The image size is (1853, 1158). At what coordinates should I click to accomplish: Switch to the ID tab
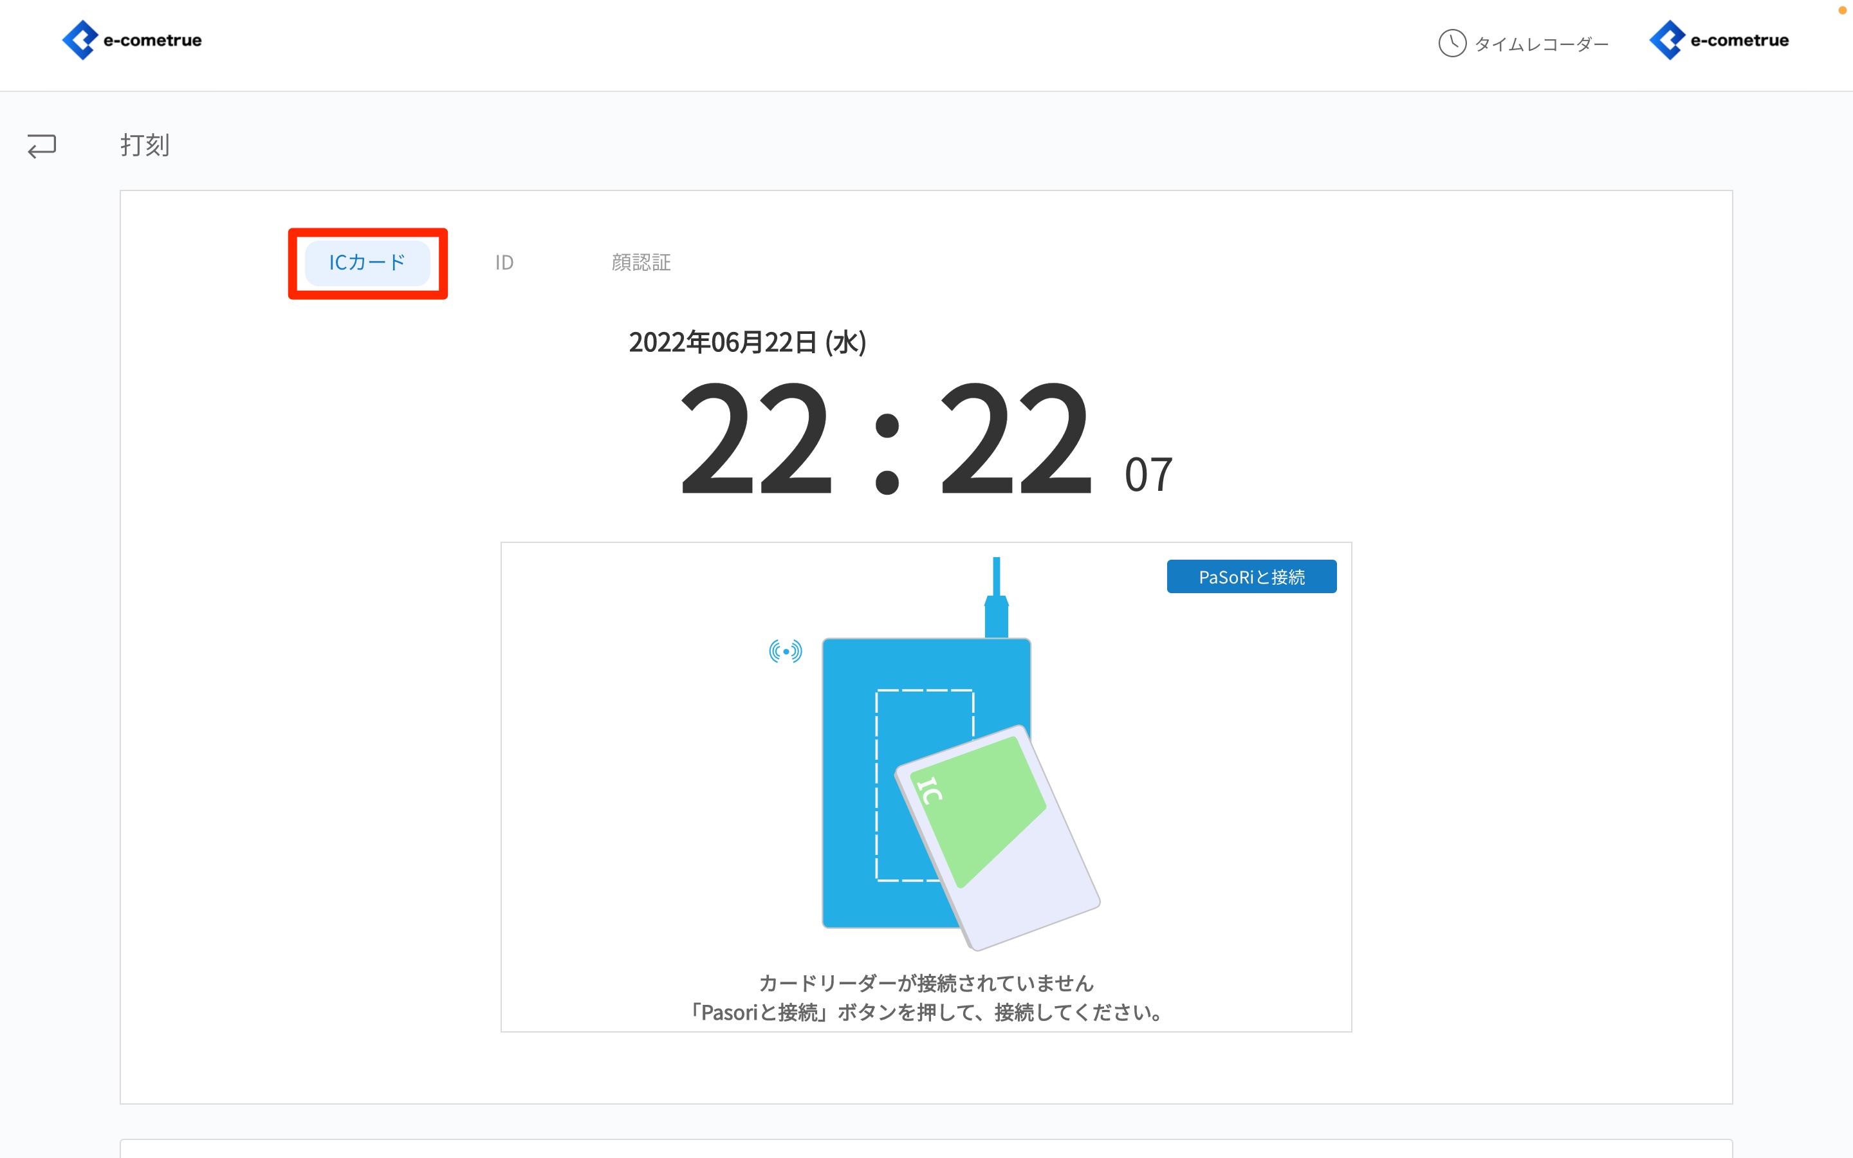pyautogui.click(x=504, y=262)
